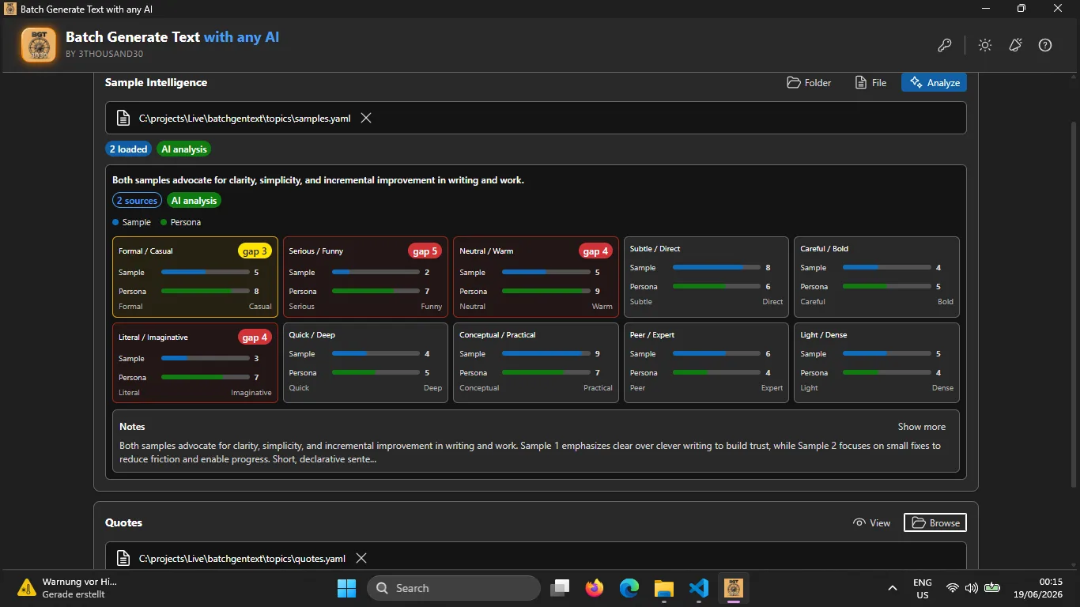Screen dimensions: 1080x607
Task: Click the taskbar Search box
Action: pos(454,588)
